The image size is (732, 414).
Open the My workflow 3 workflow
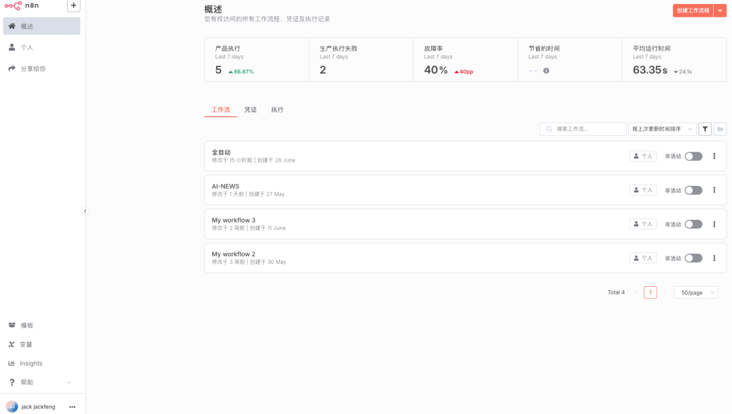coord(465,224)
